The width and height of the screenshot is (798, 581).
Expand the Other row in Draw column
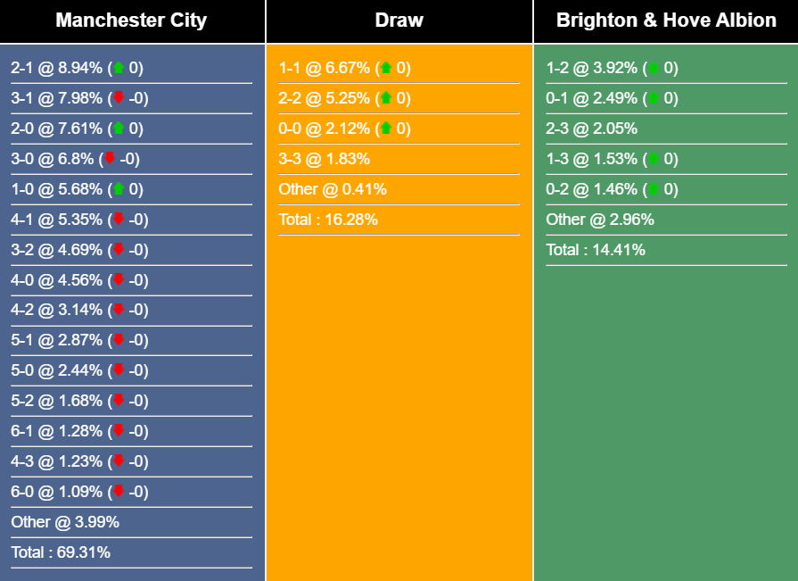click(x=330, y=188)
